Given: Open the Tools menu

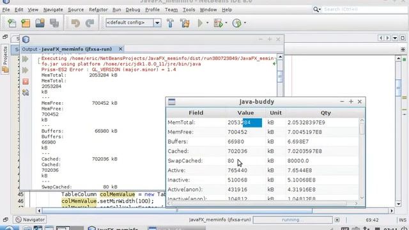Looking at the screenshot, I should 189,10.
